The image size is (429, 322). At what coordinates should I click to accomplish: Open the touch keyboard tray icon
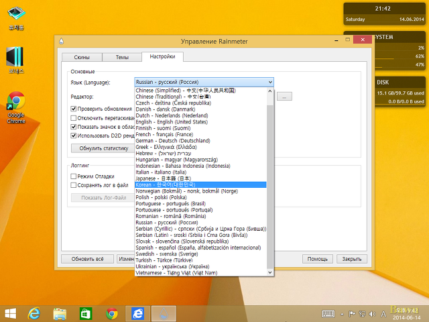pos(328,314)
